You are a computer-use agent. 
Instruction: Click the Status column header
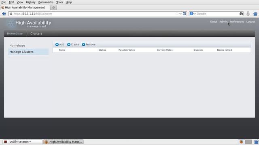click(102, 50)
